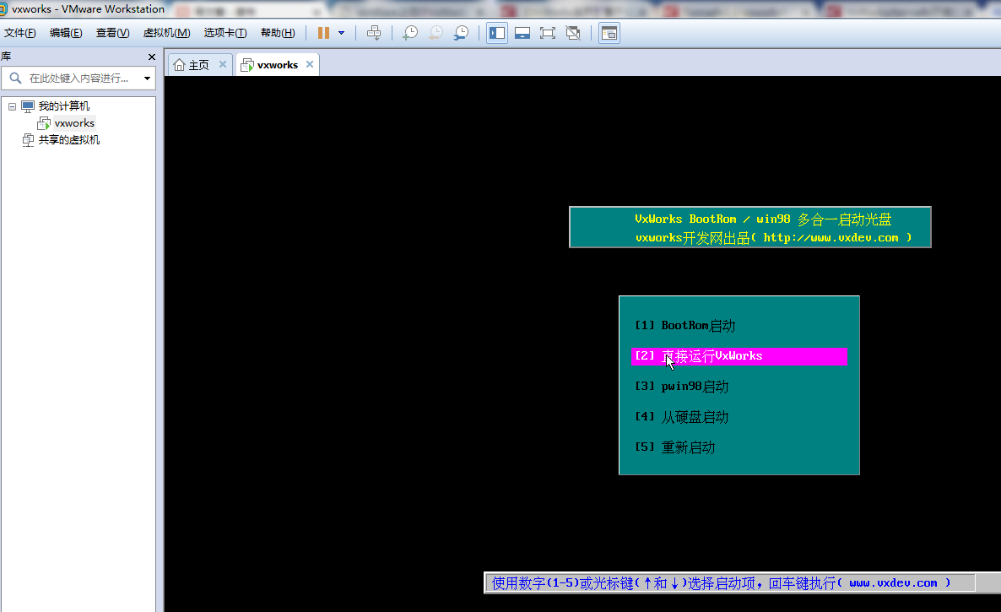1001x612 pixels.
Task: Click the VMware Workstation title bar icon
Action: pos(3,9)
